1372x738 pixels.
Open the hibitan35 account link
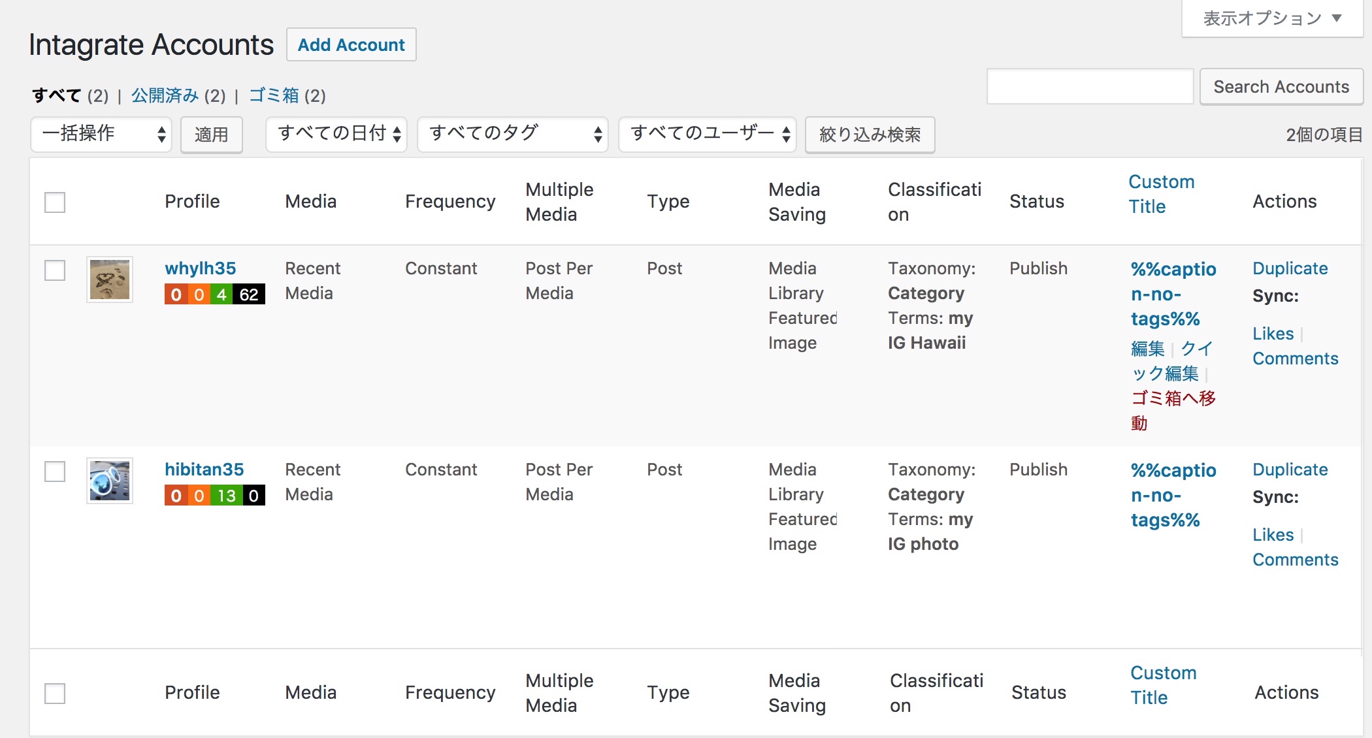204,470
